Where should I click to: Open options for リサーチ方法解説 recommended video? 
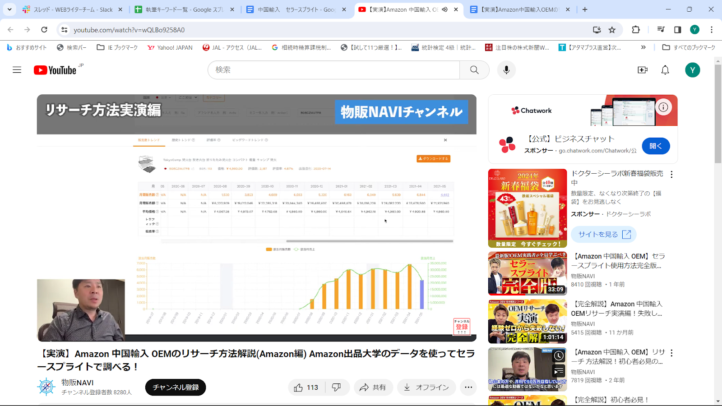pos(671,353)
